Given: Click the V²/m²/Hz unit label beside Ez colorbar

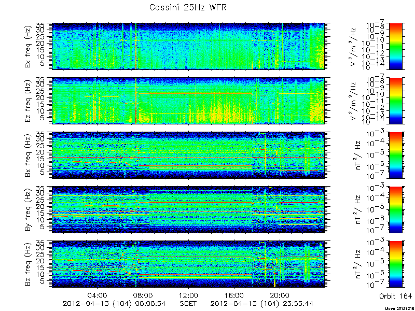Looking at the screenshot, I should point(354,101).
